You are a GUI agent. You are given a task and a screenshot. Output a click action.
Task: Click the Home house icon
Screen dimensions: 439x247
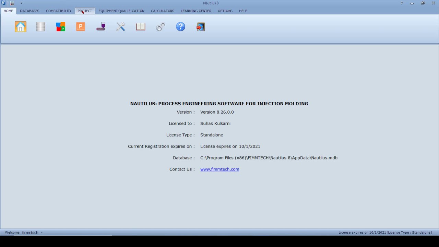pos(21,27)
